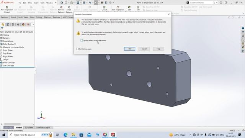Image resolution: width=245 pixels, height=138 pixels.
Task: Click the Save floppy-disk icon
Action: pyautogui.click(x=78, y=3)
